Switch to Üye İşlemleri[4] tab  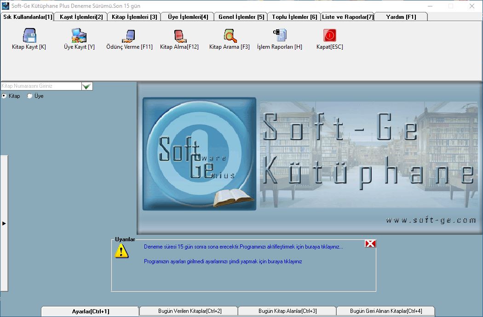coord(188,17)
